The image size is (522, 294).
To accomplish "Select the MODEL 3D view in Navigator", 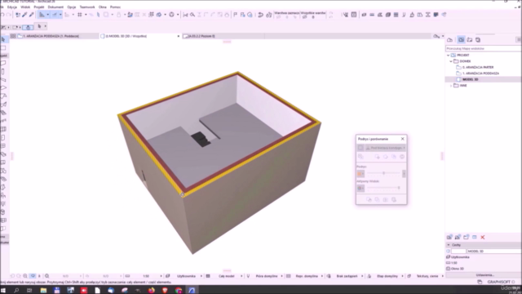I will (x=470, y=79).
